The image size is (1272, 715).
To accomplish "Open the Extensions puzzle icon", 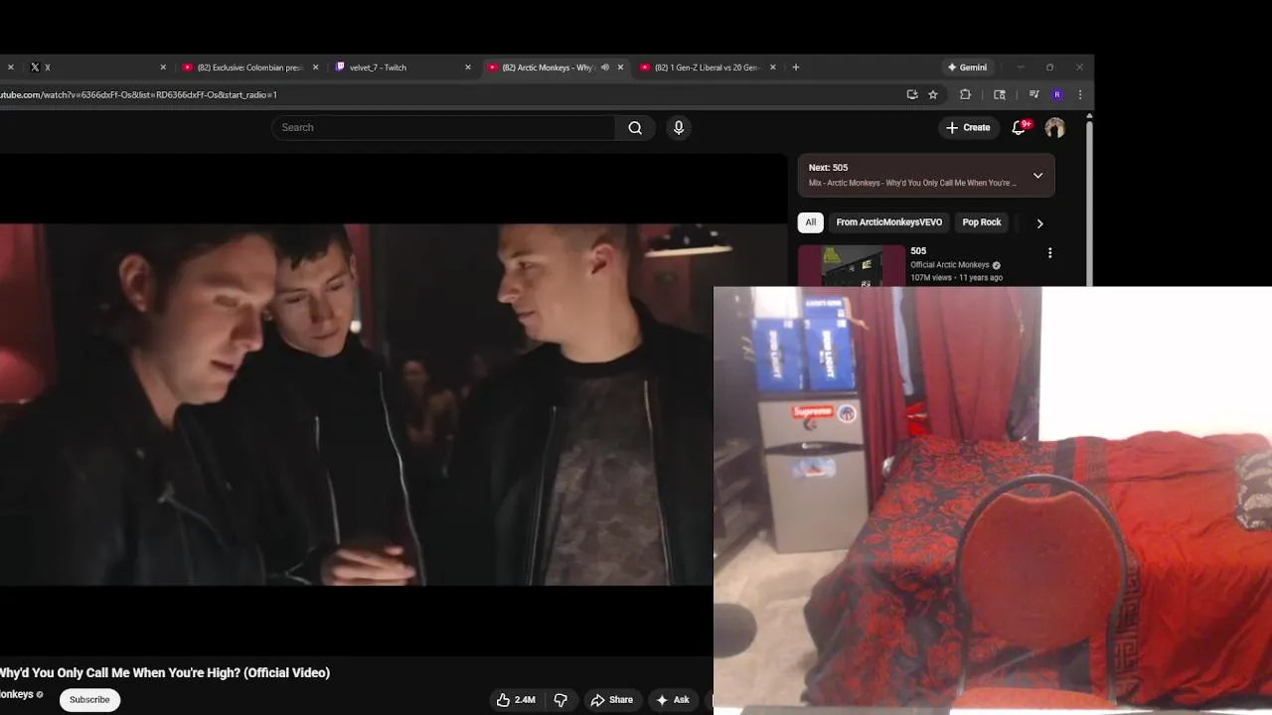I will point(965,94).
